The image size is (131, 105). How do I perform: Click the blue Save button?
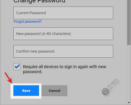point(26,91)
